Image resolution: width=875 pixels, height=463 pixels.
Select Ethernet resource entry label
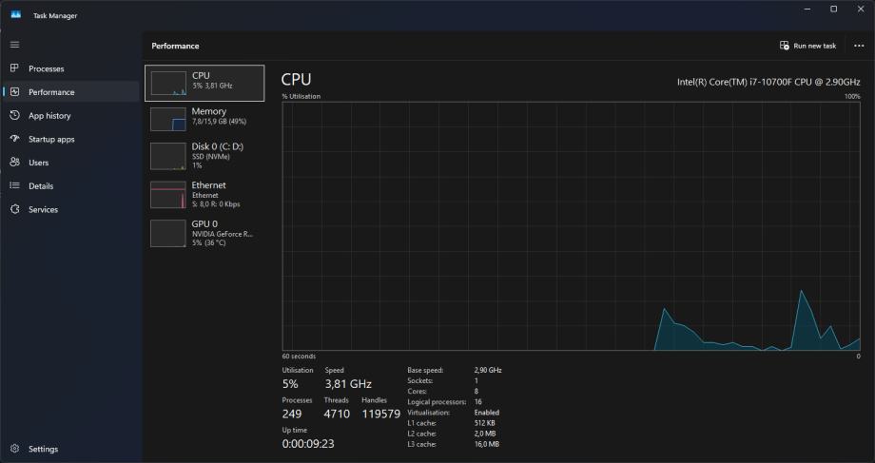[208, 185]
